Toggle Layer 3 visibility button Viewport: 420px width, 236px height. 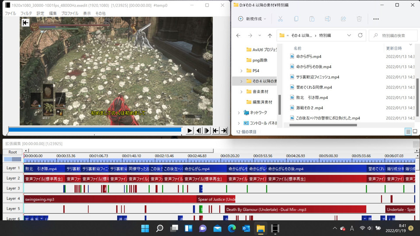point(13,188)
